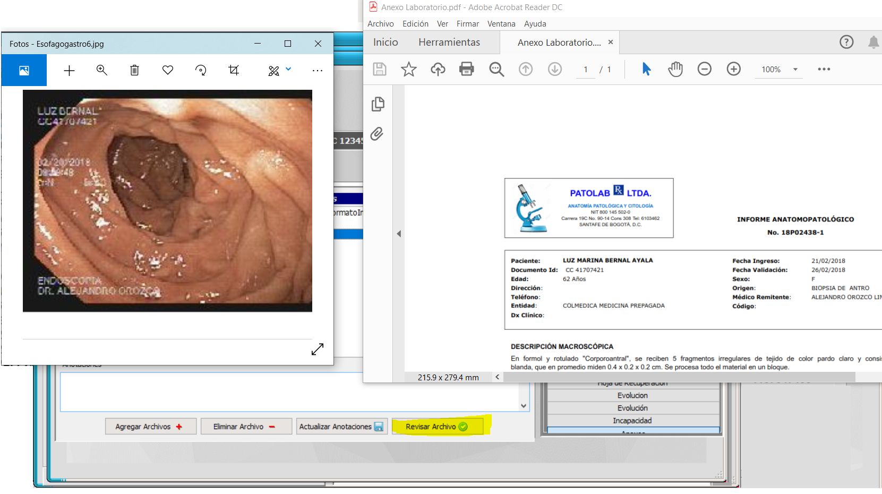Mark the photo as favorite with heart
The image size is (882, 494).
[x=168, y=70]
